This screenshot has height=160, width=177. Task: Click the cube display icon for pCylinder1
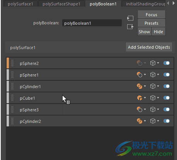point(153,86)
